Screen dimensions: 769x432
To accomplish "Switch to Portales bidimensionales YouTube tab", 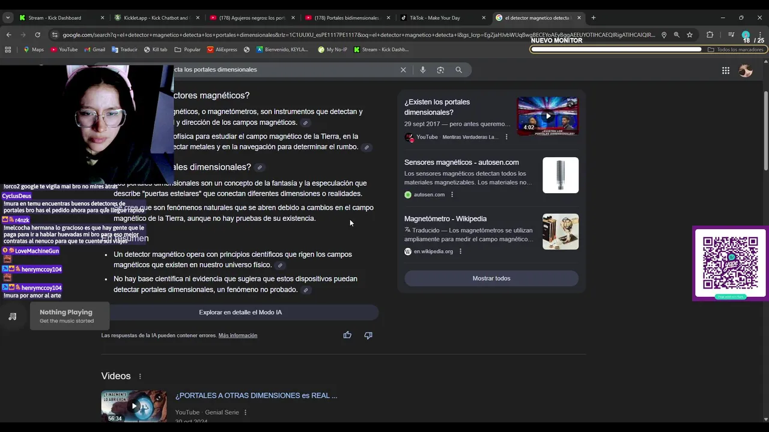I will tap(348, 18).
